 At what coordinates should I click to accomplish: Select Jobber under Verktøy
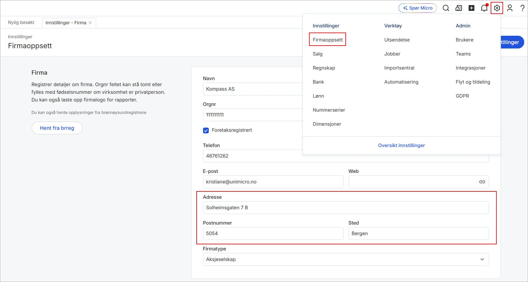392,54
